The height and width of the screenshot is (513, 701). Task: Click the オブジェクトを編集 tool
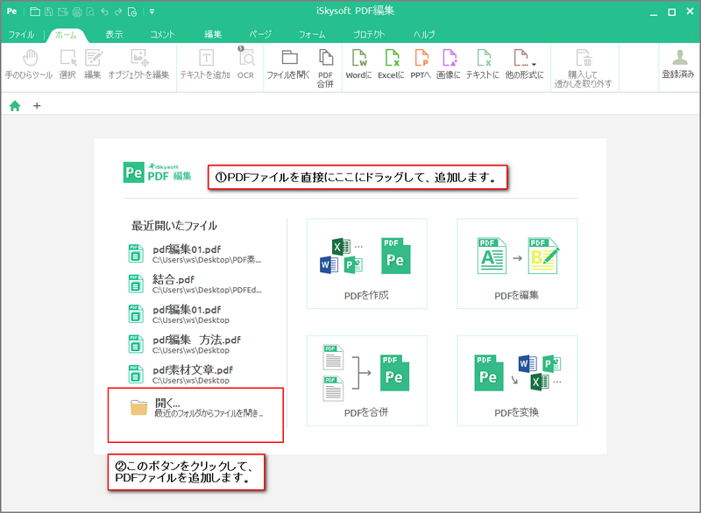[x=138, y=64]
